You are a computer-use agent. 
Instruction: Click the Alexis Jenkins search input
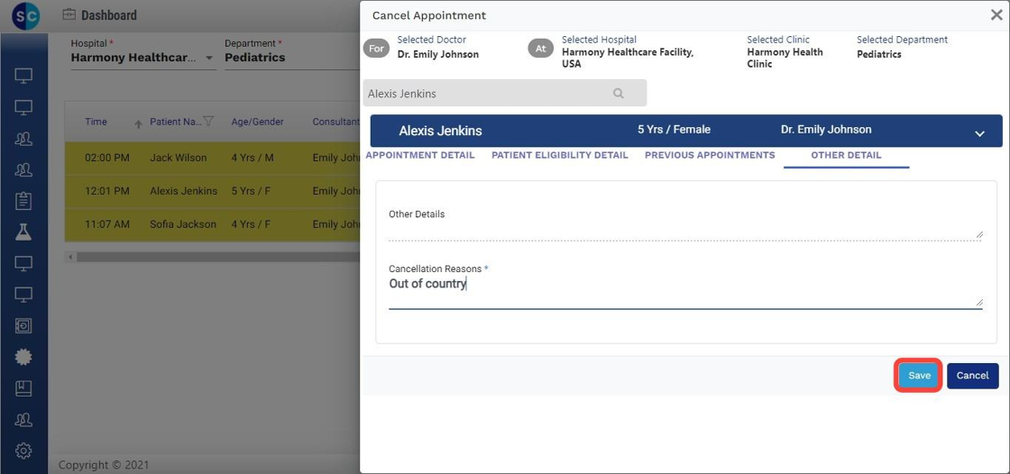click(x=504, y=94)
